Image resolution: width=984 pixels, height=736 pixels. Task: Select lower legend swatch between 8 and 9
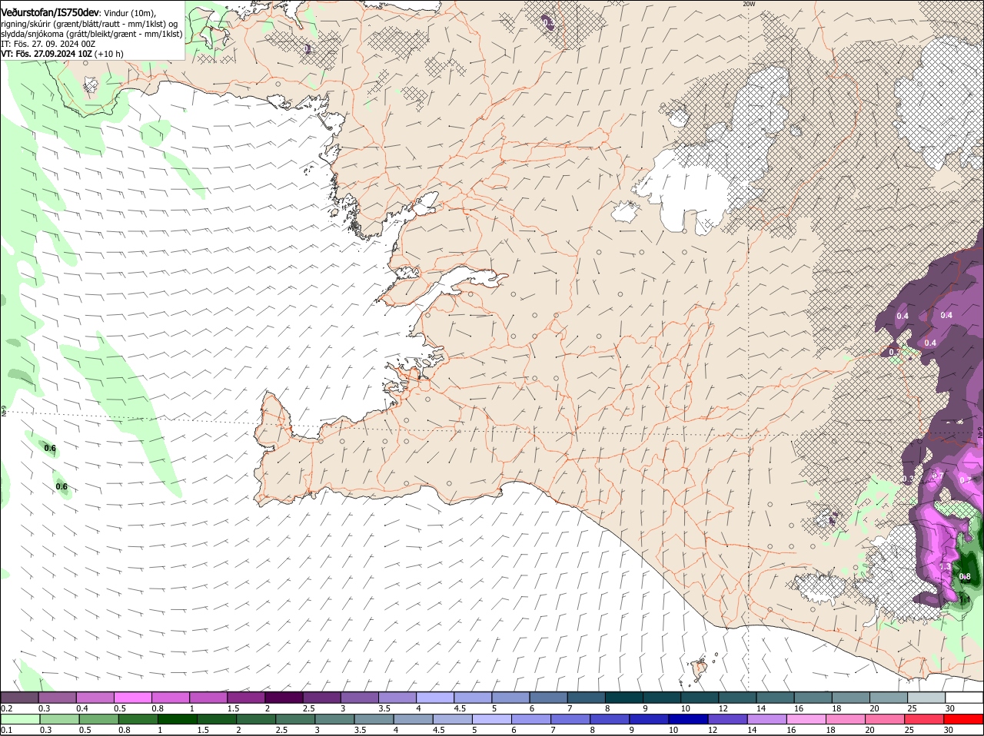[x=610, y=719]
